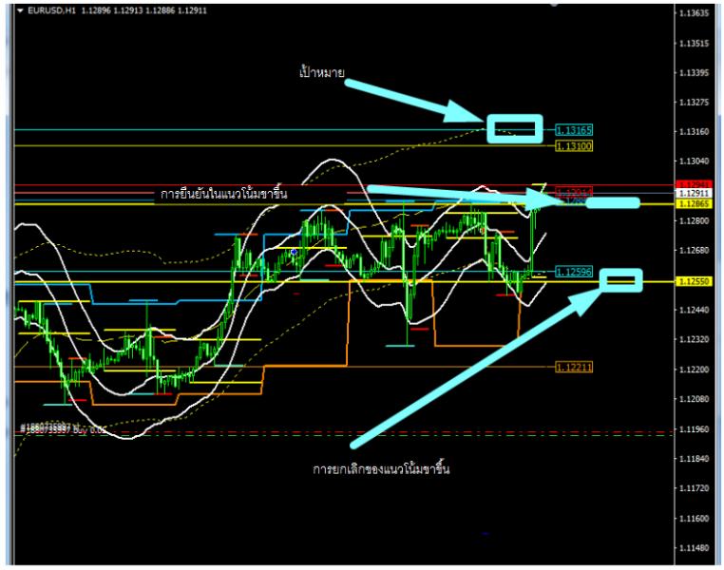Click the low price 1.12886 in header
724x570 pixels.
[x=160, y=10]
